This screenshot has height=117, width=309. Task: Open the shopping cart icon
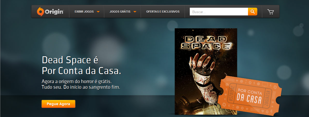pos(270,12)
